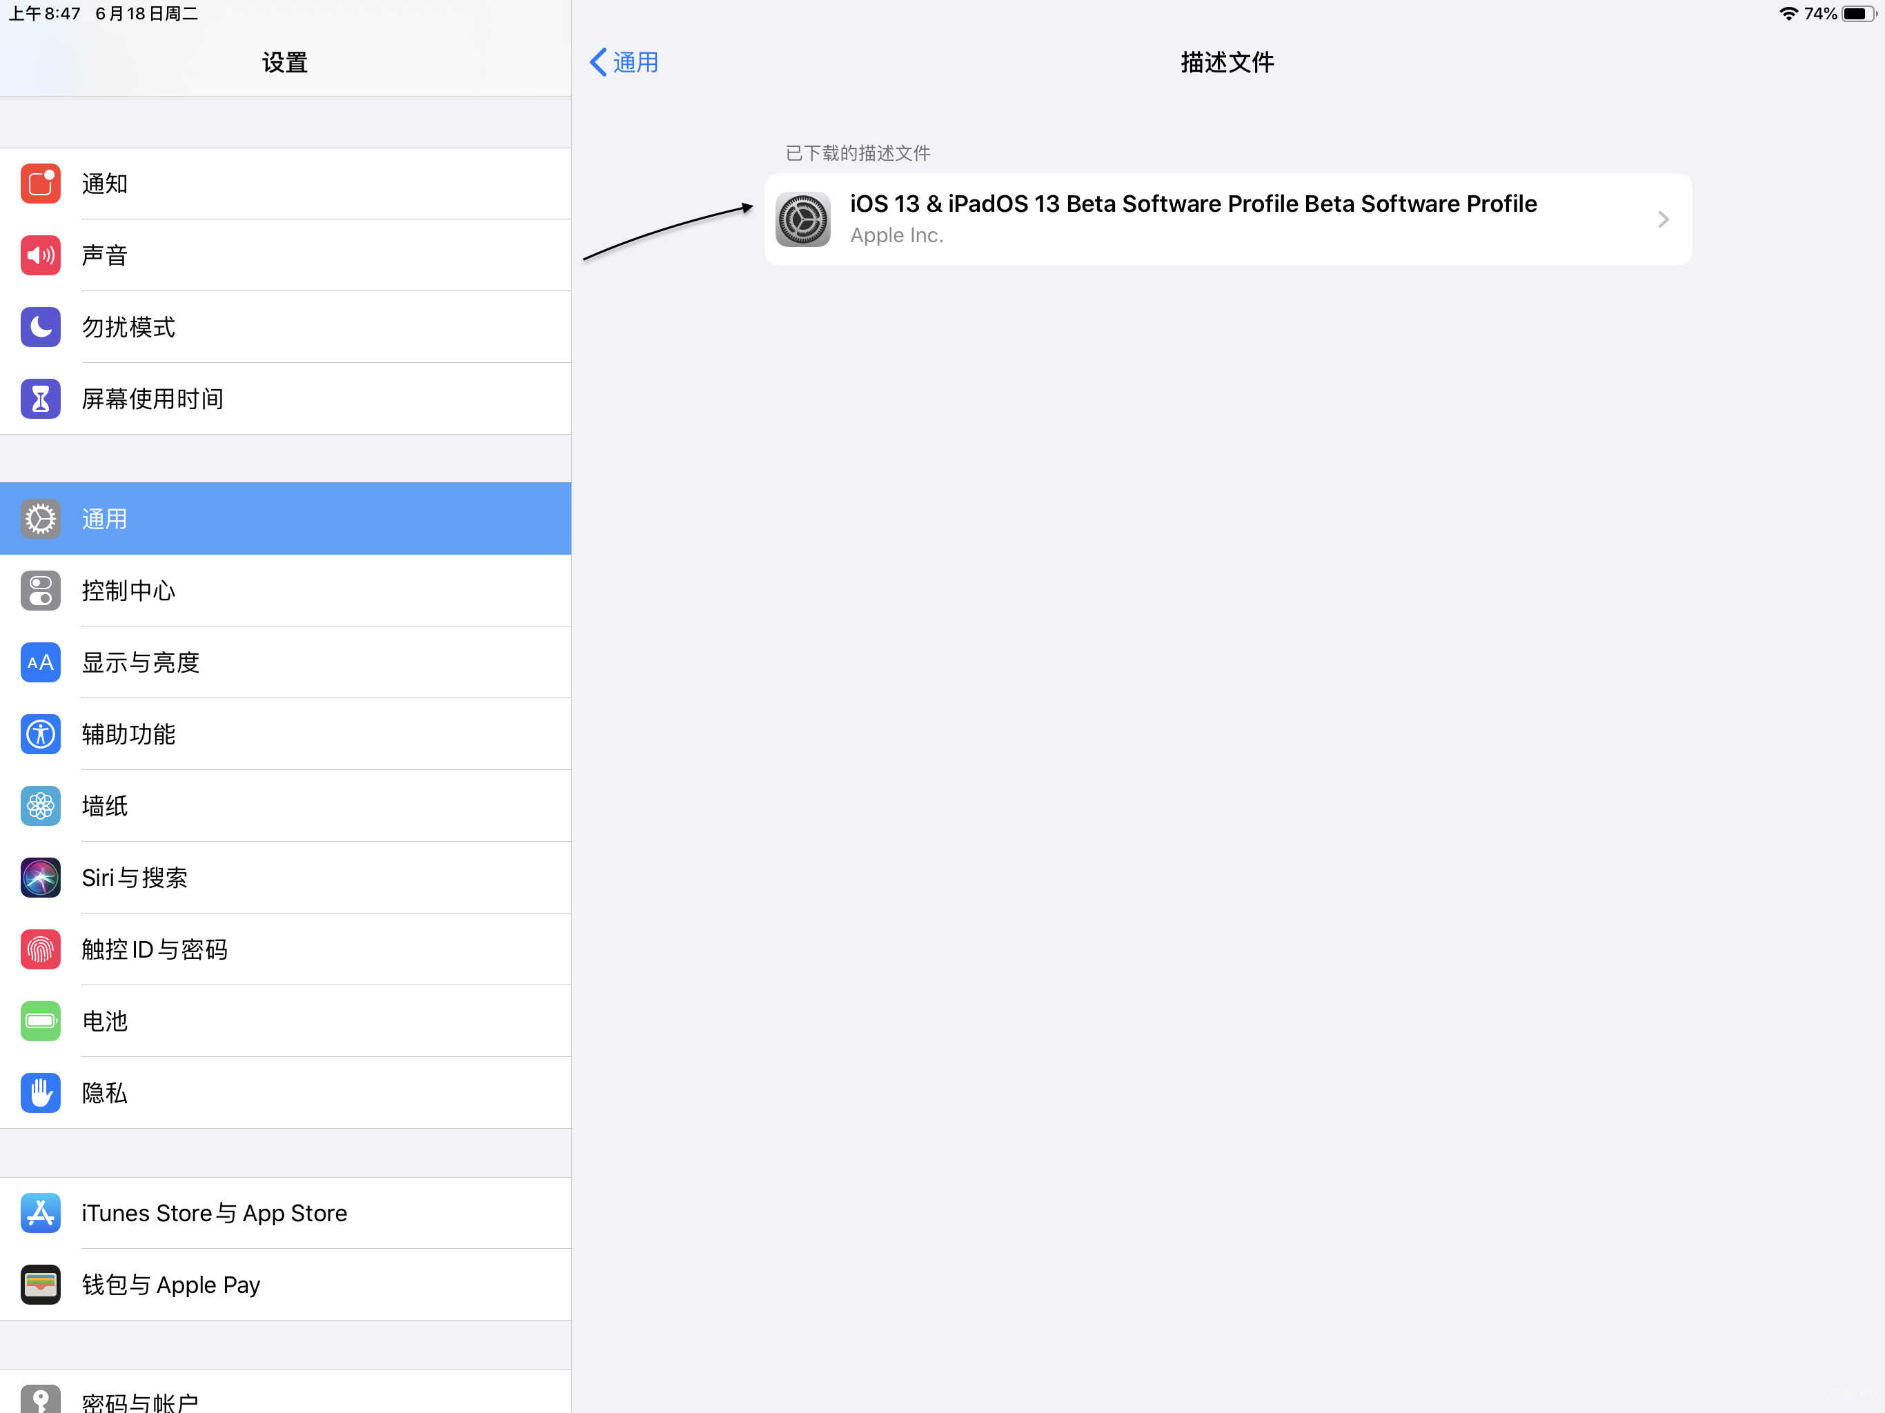The height and width of the screenshot is (1413, 1885).
Task: Open the Siri与搜索 icon
Action: [40, 877]
